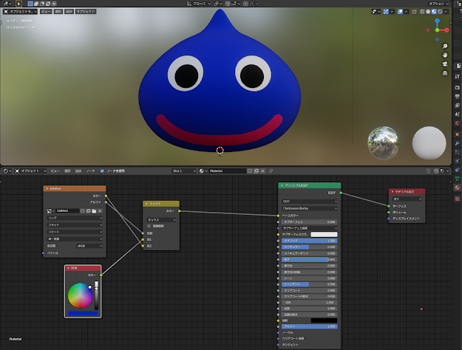
Task: Remove image with X in Untitled node
Action: (101, 210)
